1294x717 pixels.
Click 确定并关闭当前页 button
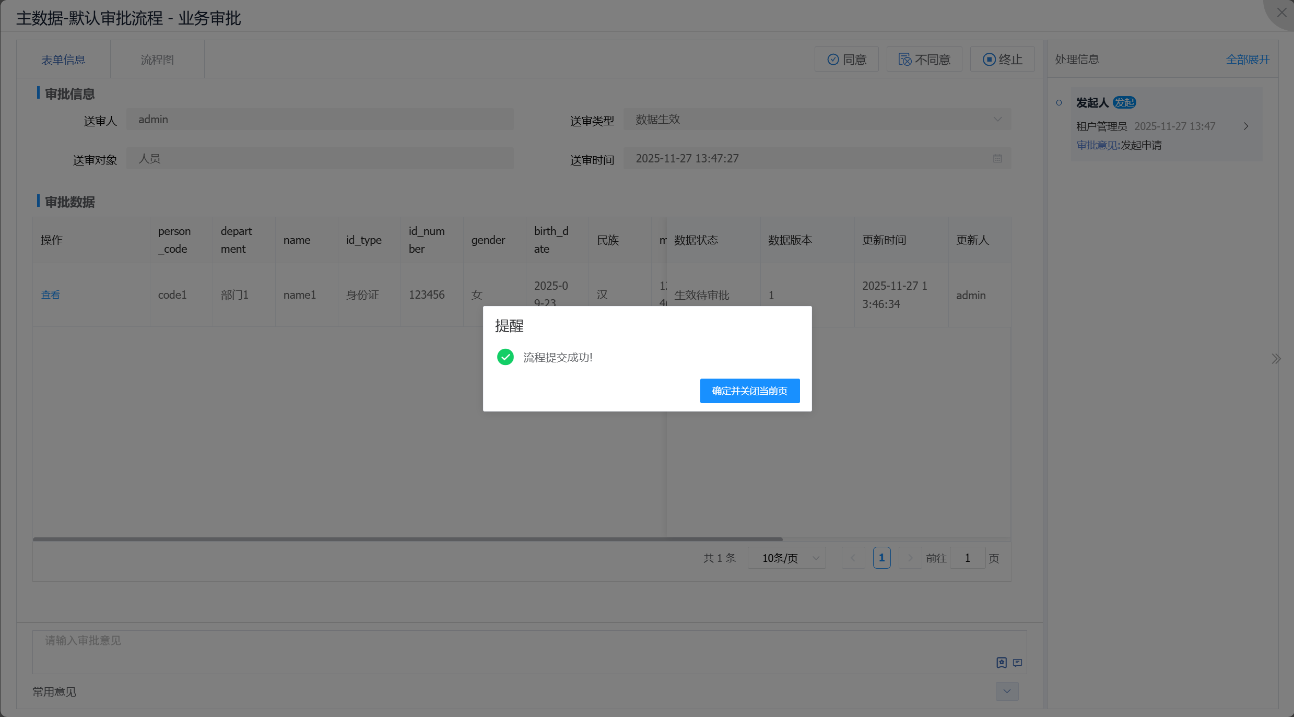coord(749,391)
